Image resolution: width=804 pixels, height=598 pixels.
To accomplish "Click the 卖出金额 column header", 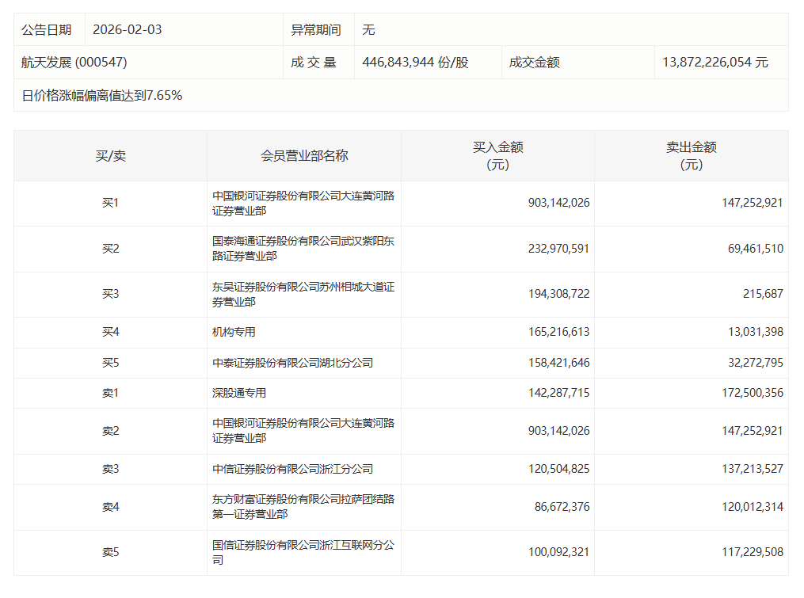I will tap(691, 156).
